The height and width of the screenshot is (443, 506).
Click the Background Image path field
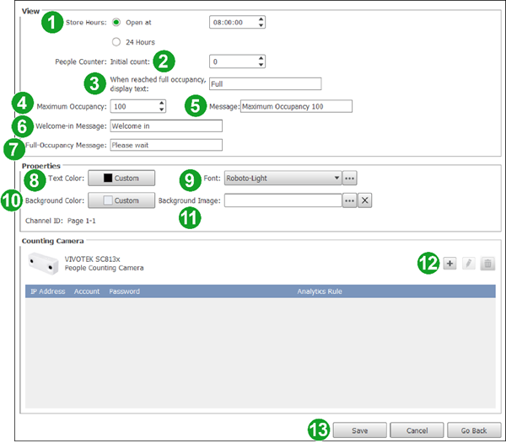point(283,200)
